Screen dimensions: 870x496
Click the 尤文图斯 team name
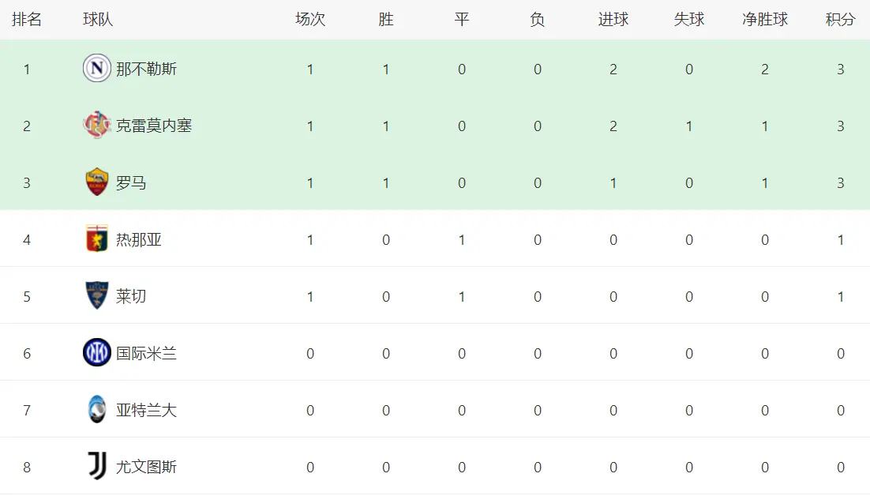click(146, 467)
